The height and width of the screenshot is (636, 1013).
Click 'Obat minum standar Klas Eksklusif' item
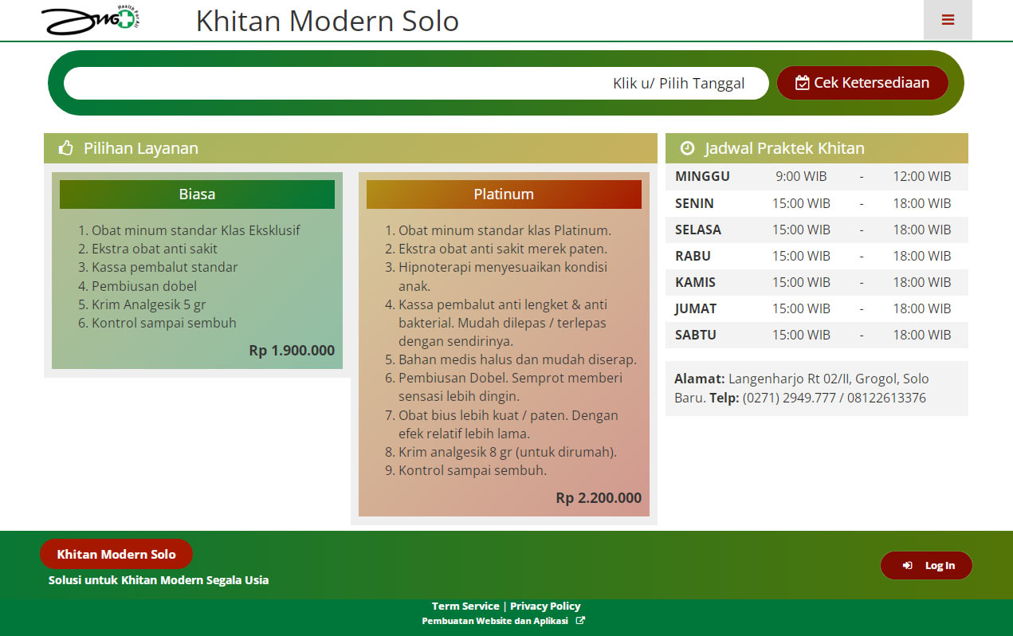pos(196,230)
